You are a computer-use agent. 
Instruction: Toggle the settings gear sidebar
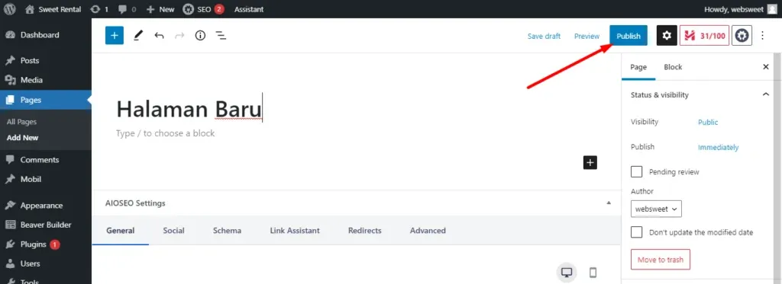point(667,36)
